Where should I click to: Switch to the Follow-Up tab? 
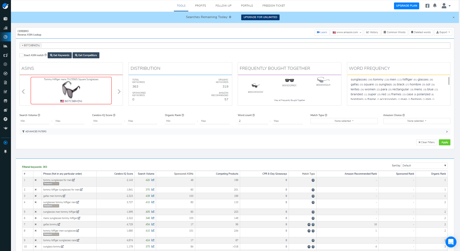coord(223,6)
